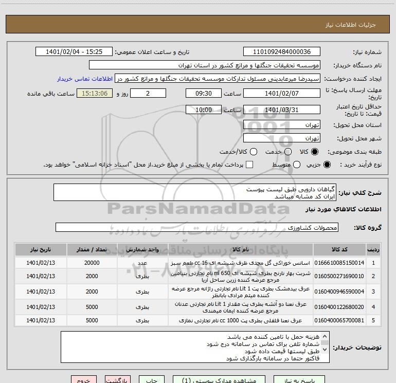Click the بازگشت back button
The height and width of the screenshot is (383, 396).
118,379
